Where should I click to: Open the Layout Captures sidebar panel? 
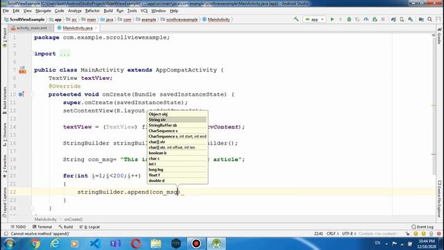coord(4,203)
